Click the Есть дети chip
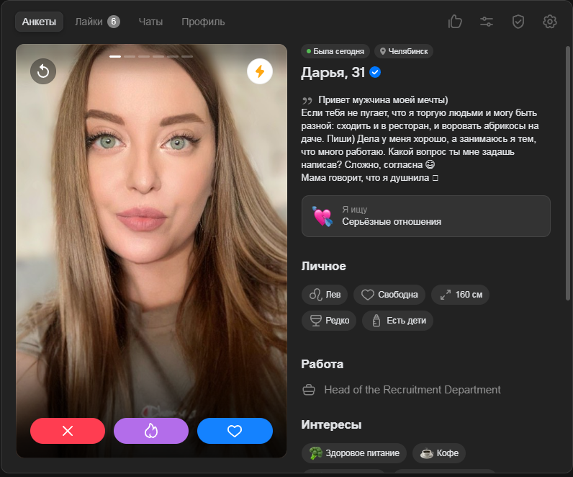The height and width of the screenshot is (477, 573). [397, 321]
